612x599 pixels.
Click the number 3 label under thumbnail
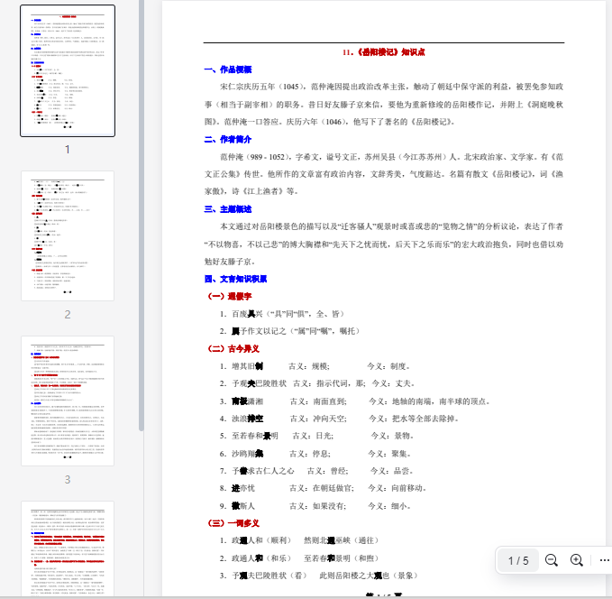pyautogui.click(x=68, y=480)
